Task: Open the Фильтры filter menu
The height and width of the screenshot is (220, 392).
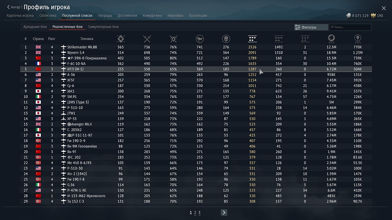Action: tap(311, 27)
